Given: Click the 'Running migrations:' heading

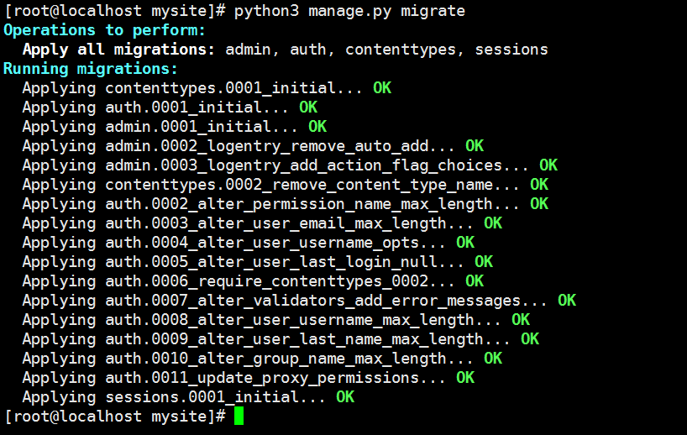Looking at the screenshot, I should pos(91,69).
